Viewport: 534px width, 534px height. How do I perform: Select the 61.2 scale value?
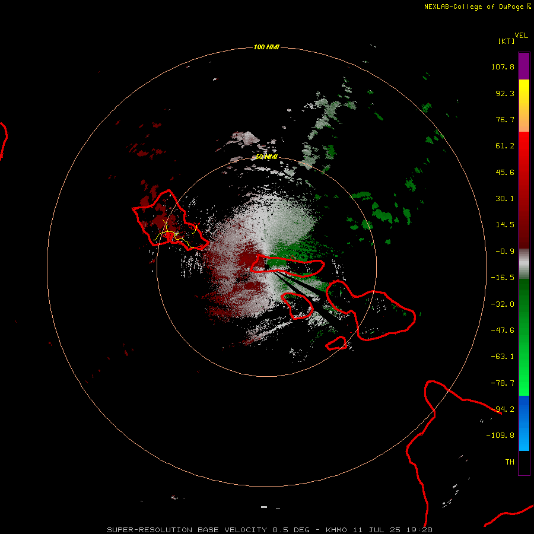click(505, 146)
